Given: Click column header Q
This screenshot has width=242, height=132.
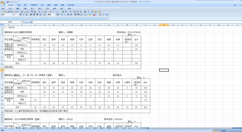Looking at the screenshot, I should coord(164,25).
